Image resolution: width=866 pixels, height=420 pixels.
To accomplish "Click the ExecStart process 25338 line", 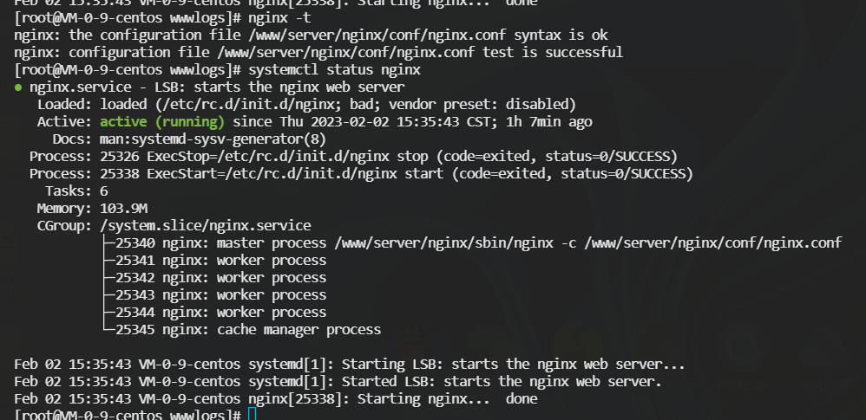I will point(361,173).
